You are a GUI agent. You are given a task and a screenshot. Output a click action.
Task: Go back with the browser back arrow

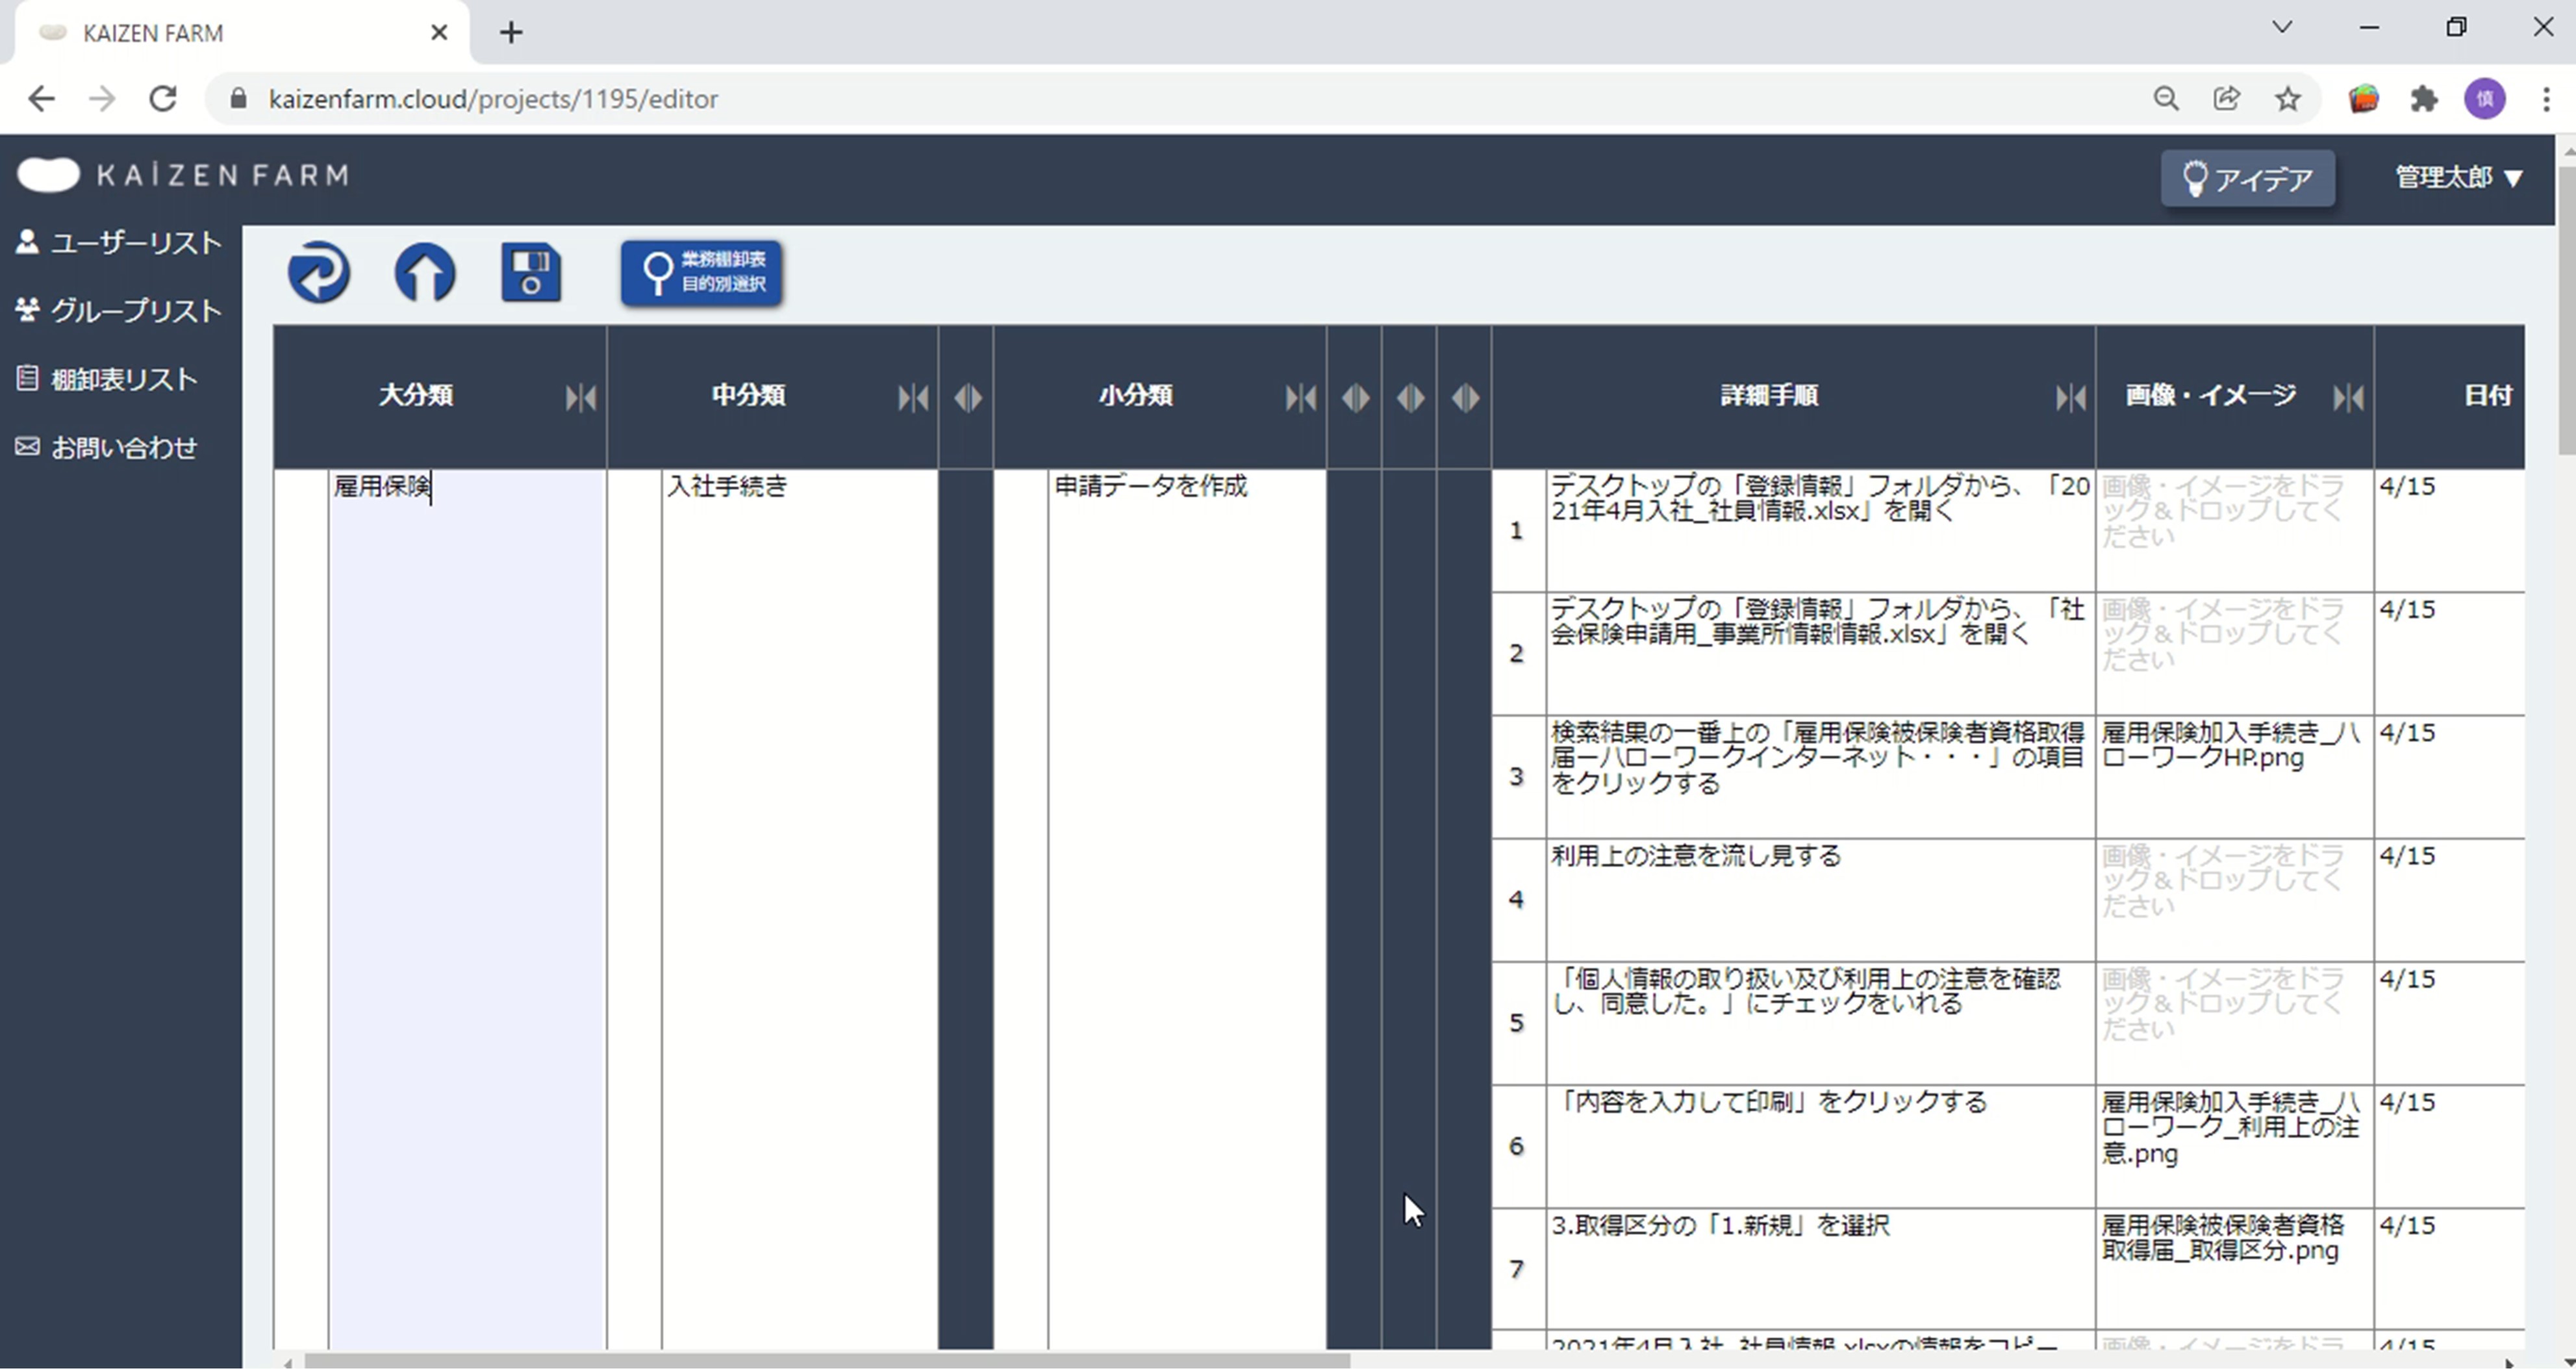[41, 99]
